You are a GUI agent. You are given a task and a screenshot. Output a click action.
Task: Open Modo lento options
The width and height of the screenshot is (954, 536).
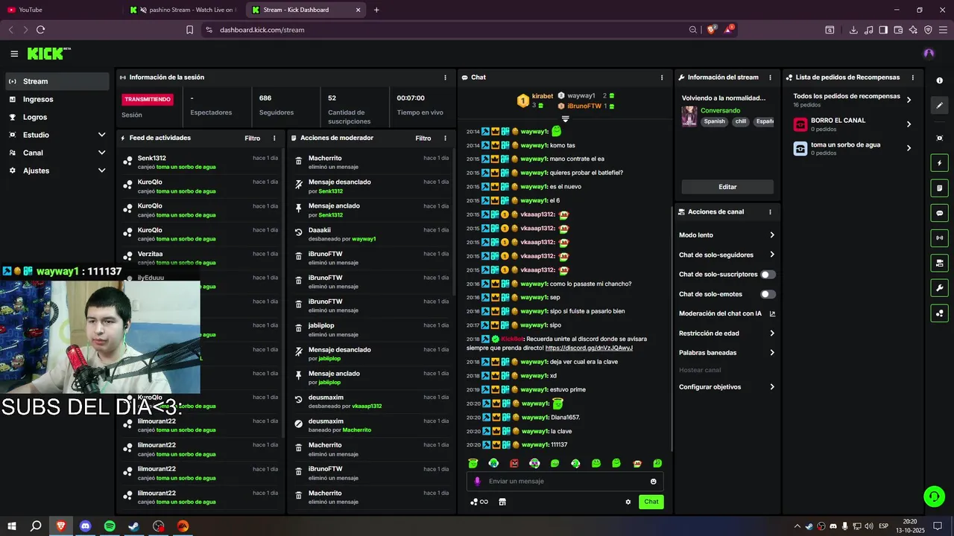727,235
